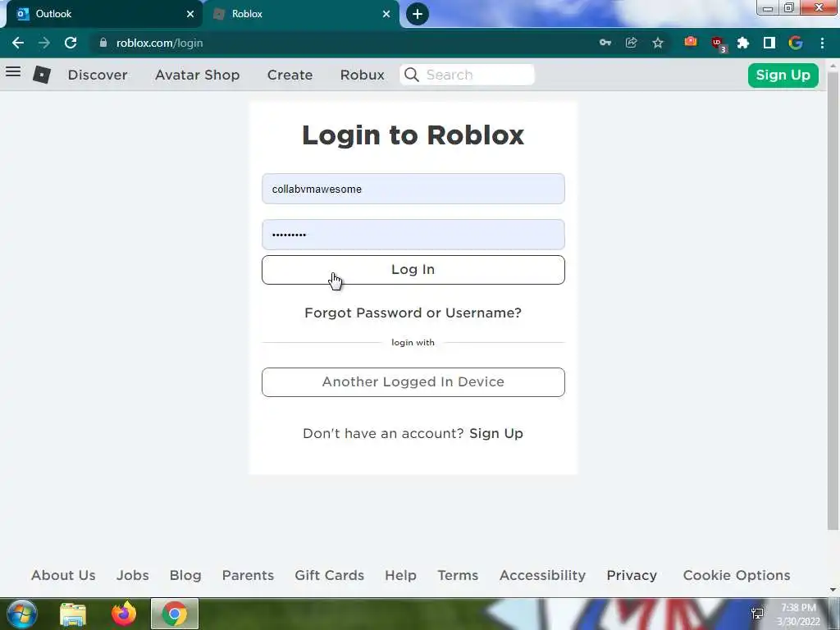Click the taskbar clock showing 7:38 PM
The height and width of the screenshot is (630, 840).
pos(798,614)
